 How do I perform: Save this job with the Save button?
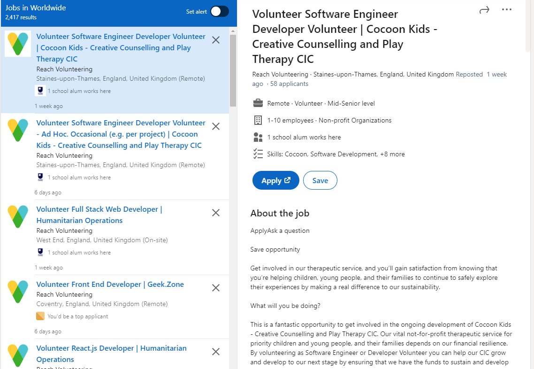[320, 180]
